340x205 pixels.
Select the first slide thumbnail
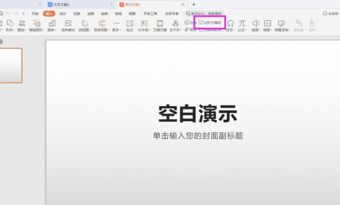coord(11,66)
